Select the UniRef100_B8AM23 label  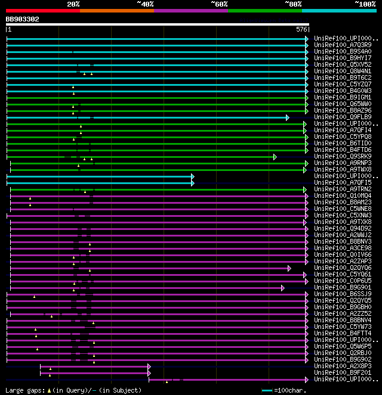click(343, 202)
